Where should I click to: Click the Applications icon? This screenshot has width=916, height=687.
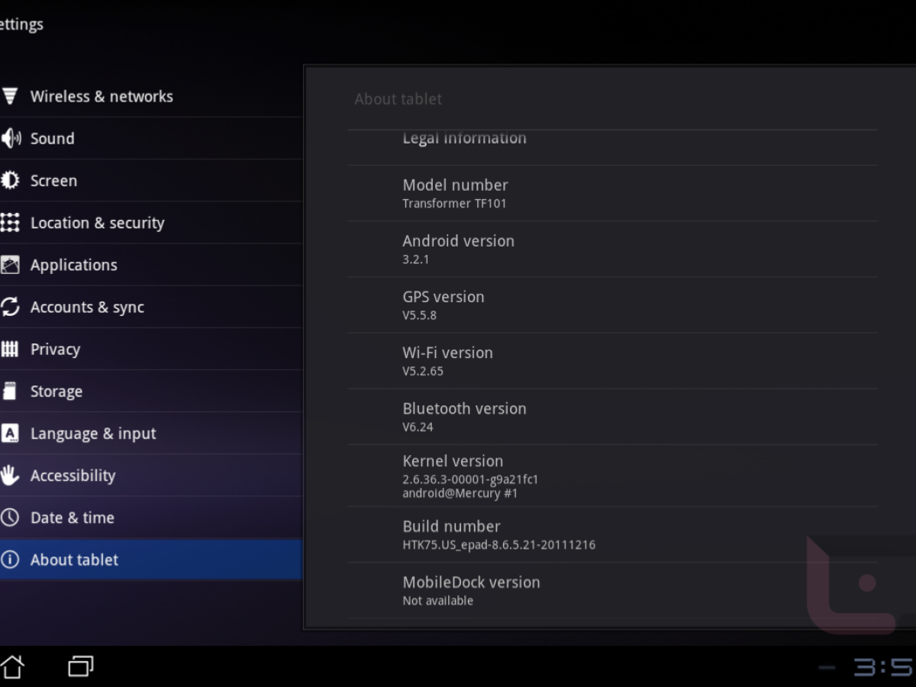[10, 265]
